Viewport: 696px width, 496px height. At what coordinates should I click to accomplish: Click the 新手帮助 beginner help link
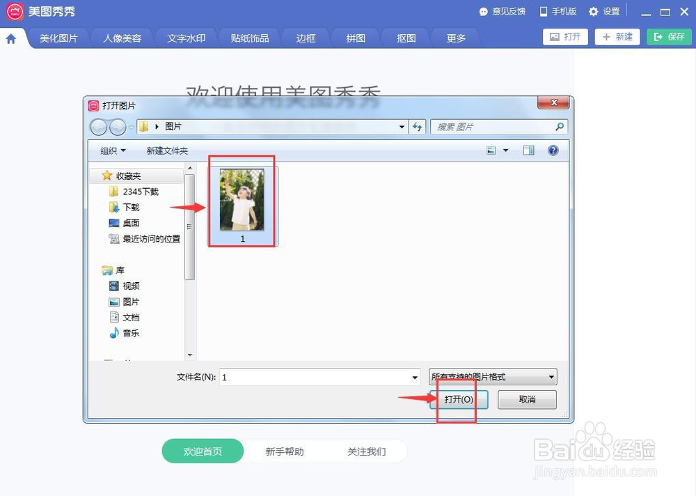tap(284, 451)
